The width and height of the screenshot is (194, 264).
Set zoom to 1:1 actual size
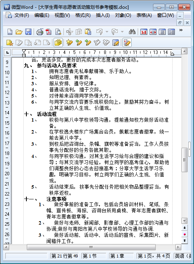coord(143,32)
